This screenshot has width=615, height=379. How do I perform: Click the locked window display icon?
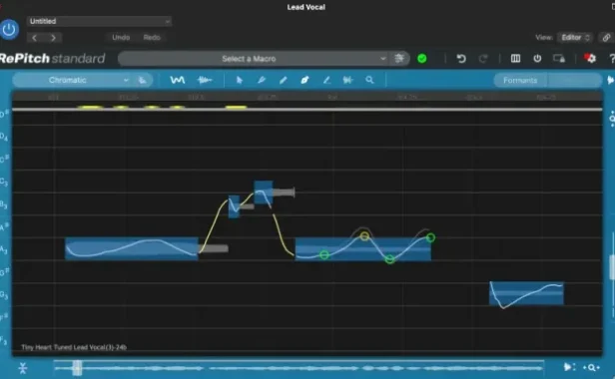click(559, 59)
